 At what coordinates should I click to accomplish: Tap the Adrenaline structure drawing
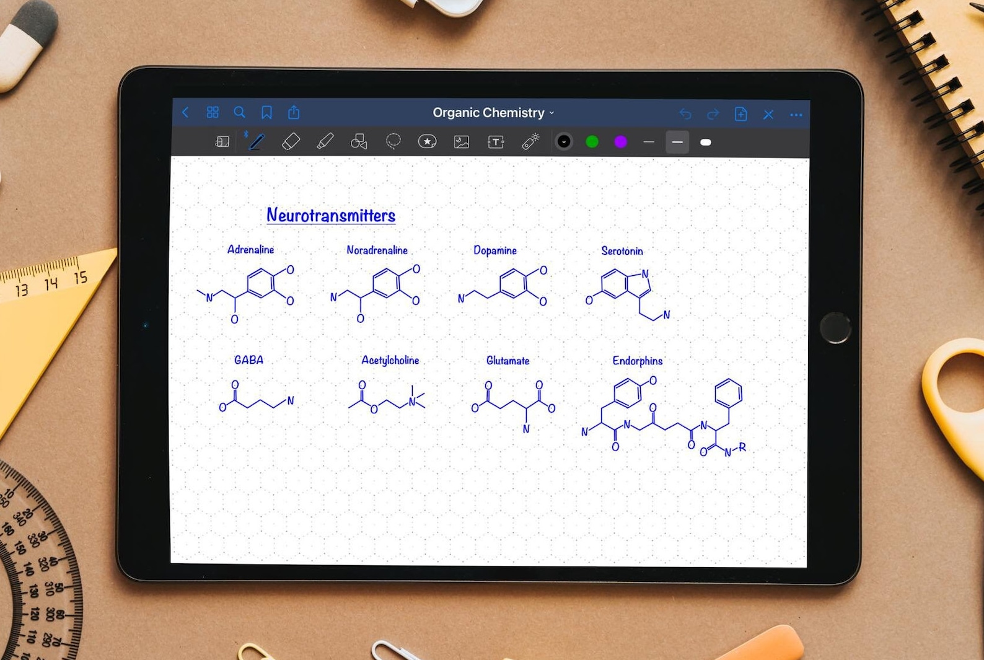[246, 295]
